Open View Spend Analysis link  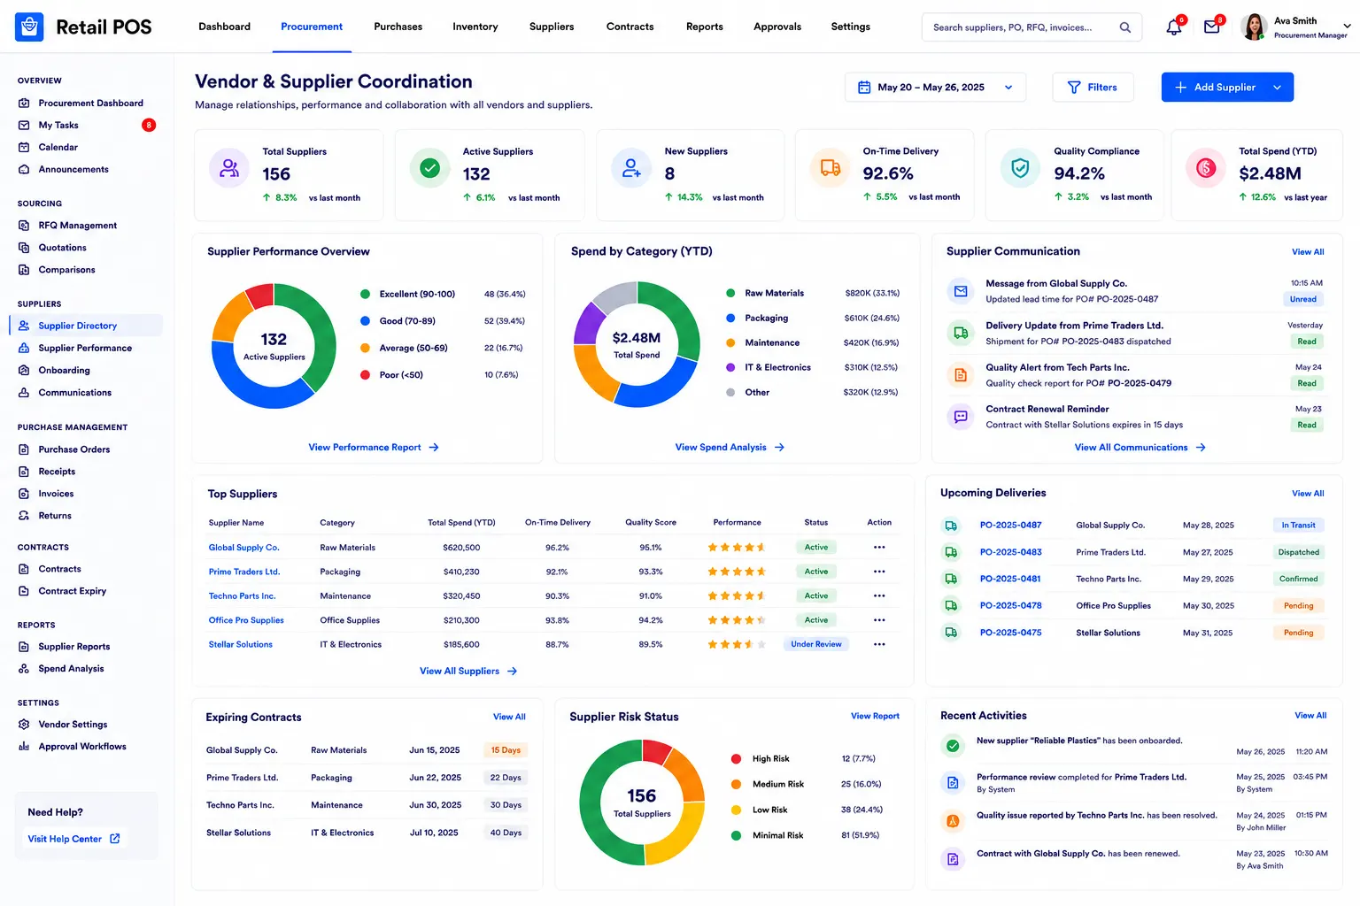click(730, 448)
